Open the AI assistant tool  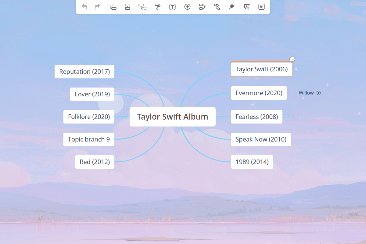261,7
